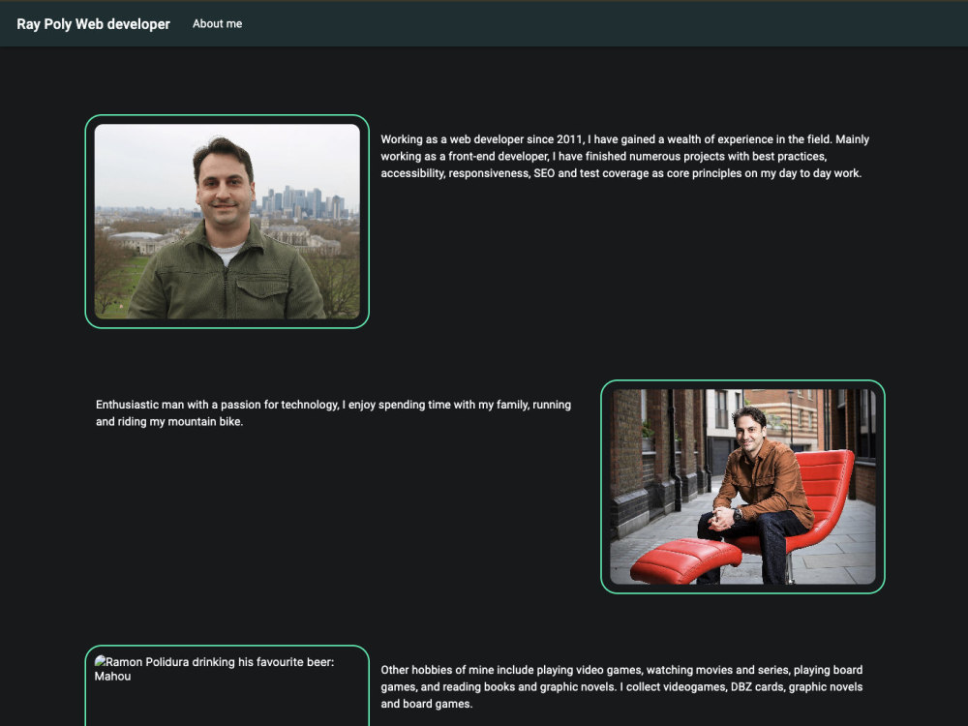Click the broken Ramon Polidura beer image
This screenshot has height=726, width=968.
tap(227, 689)
